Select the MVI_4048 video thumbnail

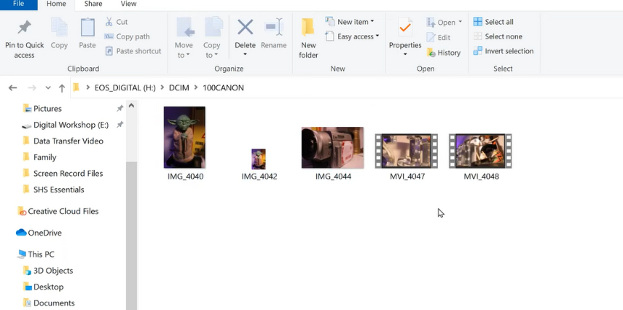(x=480, y=151)
